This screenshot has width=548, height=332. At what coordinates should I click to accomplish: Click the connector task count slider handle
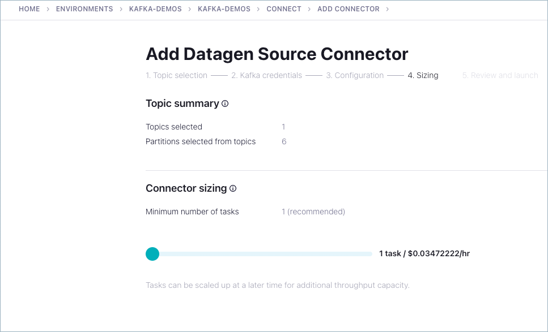152,254
